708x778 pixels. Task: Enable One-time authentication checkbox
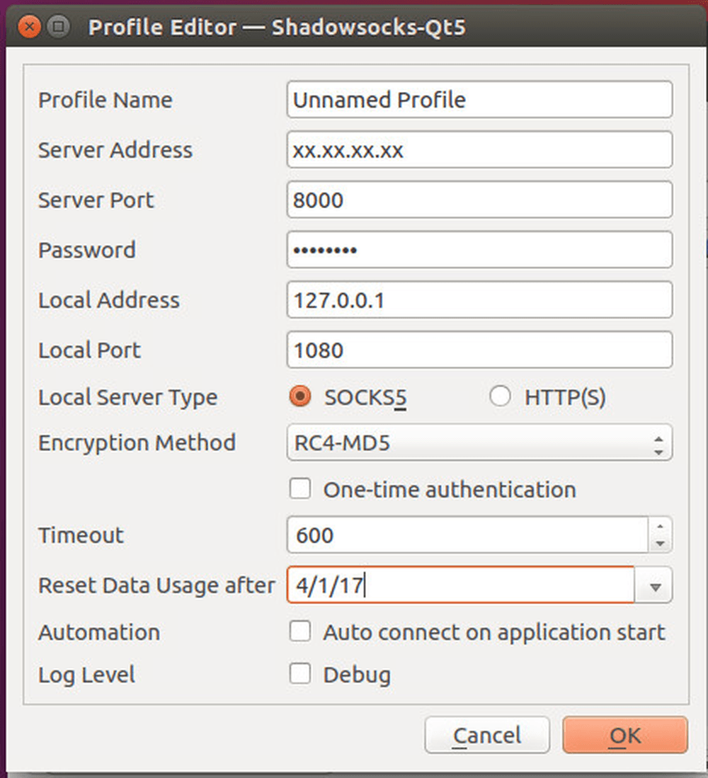click(x=300, y=489)
